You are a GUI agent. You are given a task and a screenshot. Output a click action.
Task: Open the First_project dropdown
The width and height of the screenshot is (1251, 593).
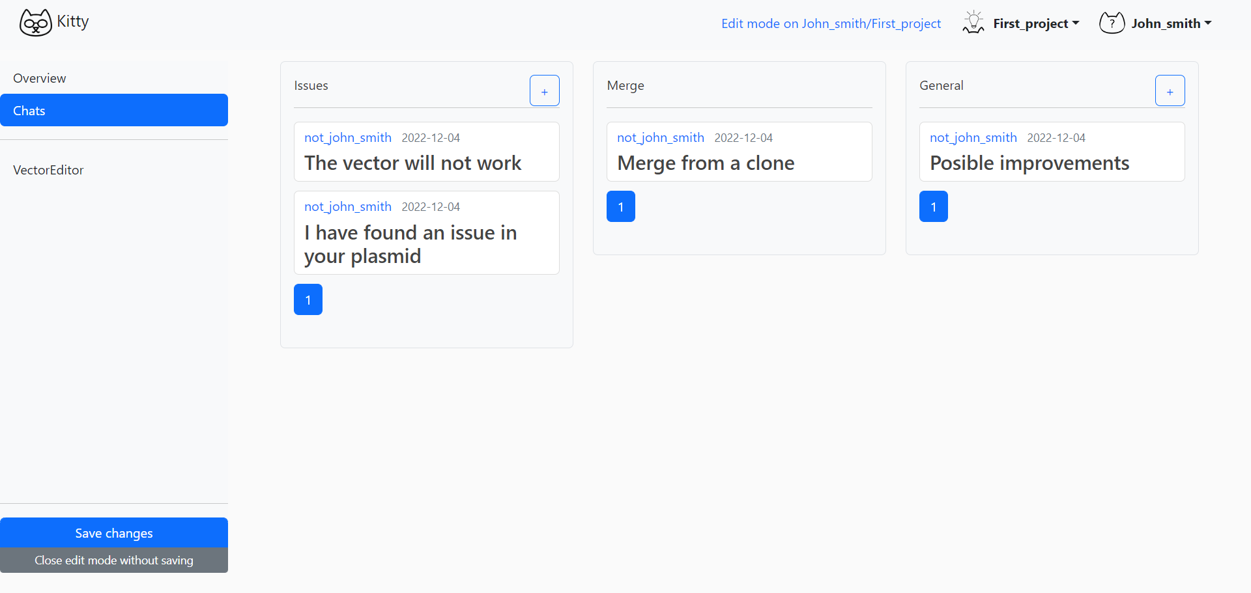(1035, 23)
